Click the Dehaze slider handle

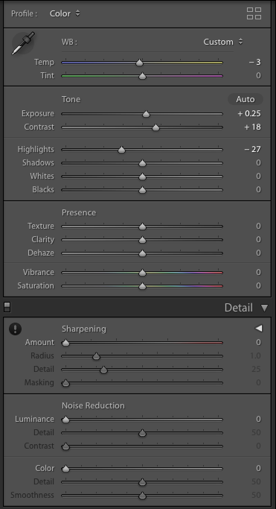coord(142,253)
